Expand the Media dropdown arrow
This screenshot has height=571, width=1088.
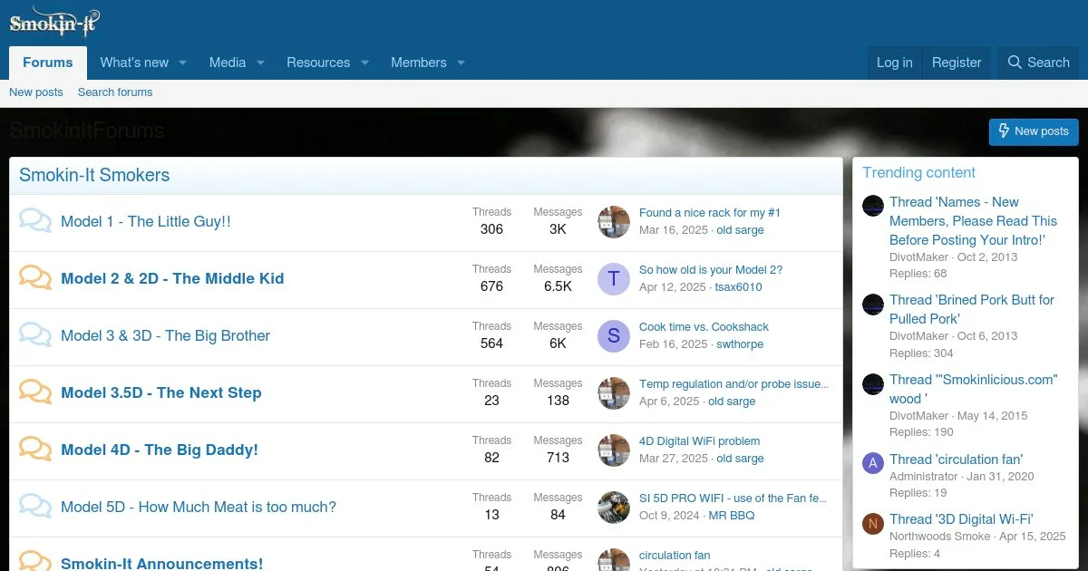click(x=260, y=63)
